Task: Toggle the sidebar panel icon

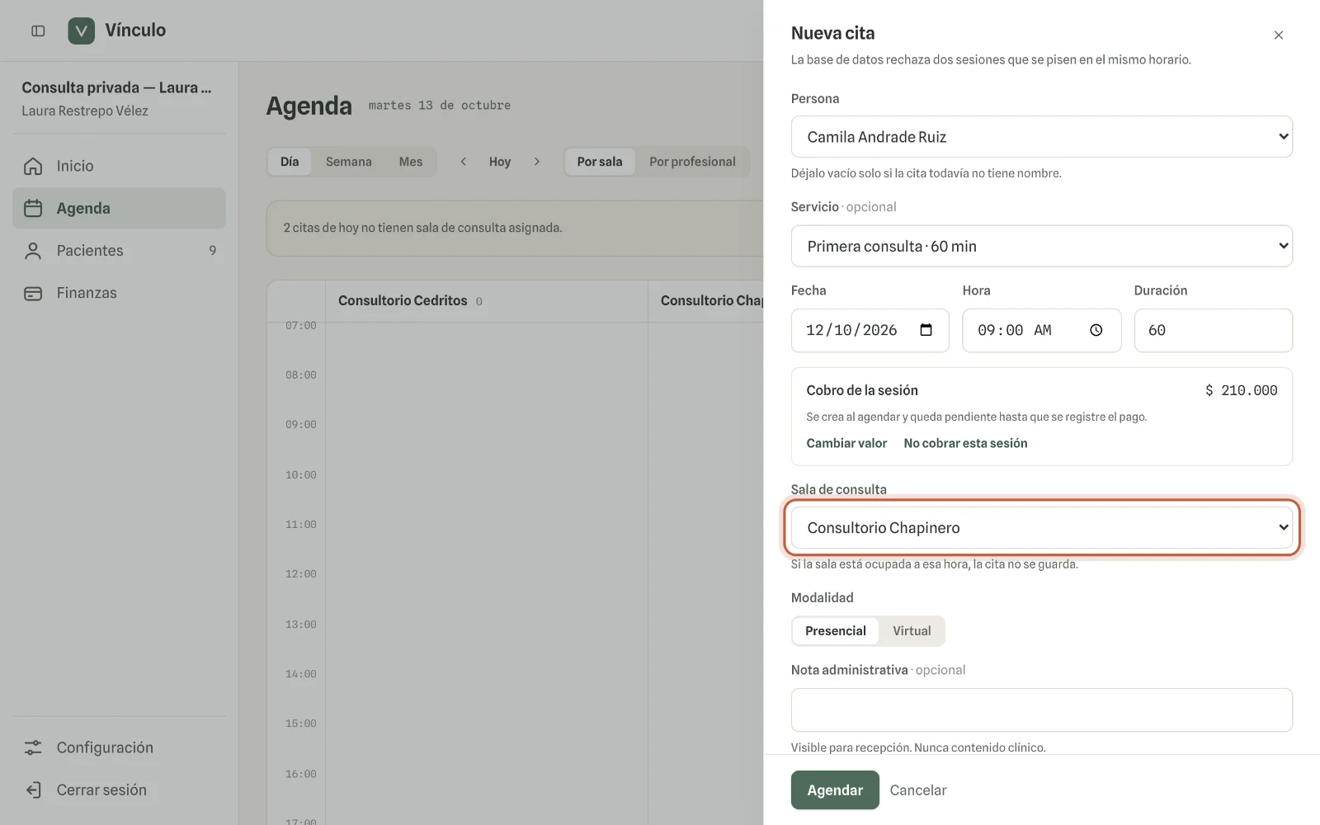Action: point(38,31)
